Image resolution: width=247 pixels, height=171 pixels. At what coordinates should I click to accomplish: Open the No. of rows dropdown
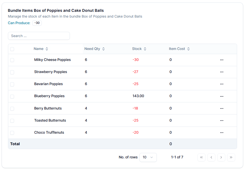click(x=148, y=157)
